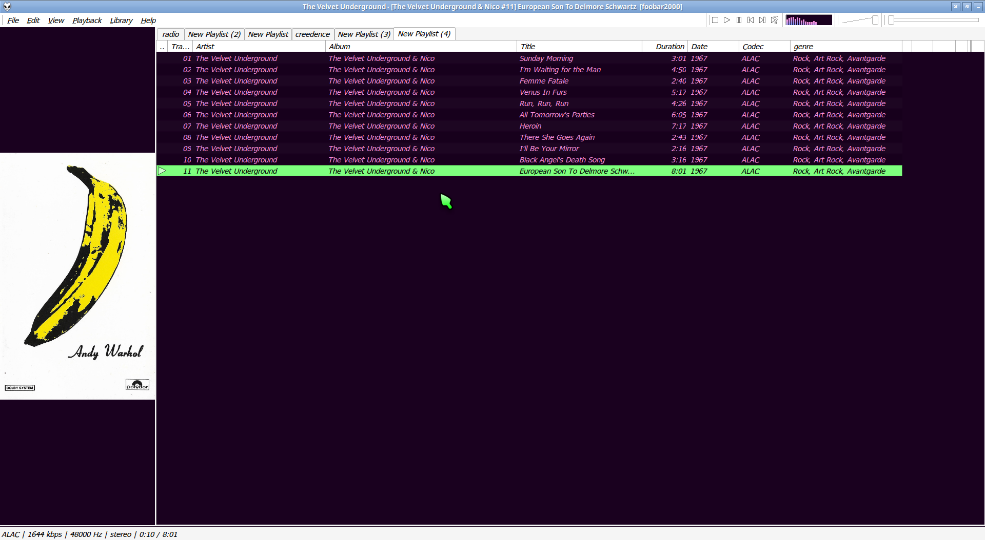Sort by the Artist column header
985x540 pixels.
coord(259,47)
